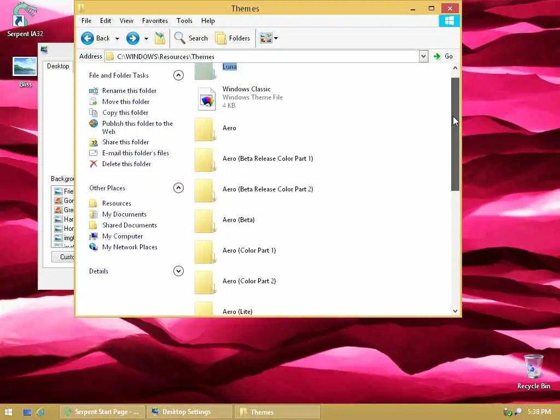Click the Rename this folder icon
Image resolution: width=560 pixels, height=420 pixels.
coord(93,91)
